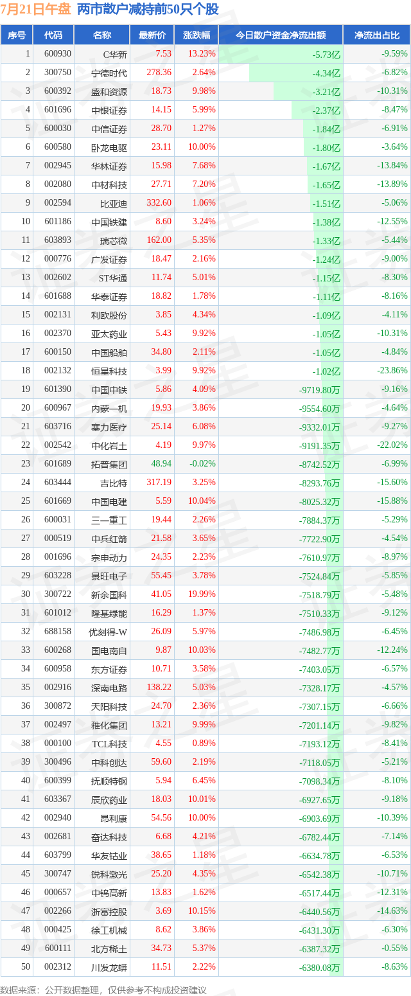
Task: Select the stock name 盛和资源
Action: click(x=109, y=91)
